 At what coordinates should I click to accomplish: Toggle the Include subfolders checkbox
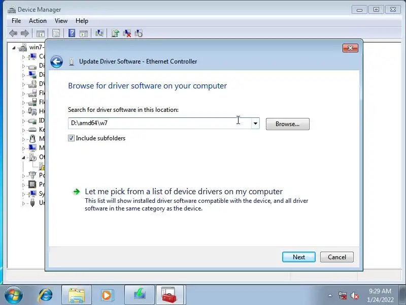point(71,138)
